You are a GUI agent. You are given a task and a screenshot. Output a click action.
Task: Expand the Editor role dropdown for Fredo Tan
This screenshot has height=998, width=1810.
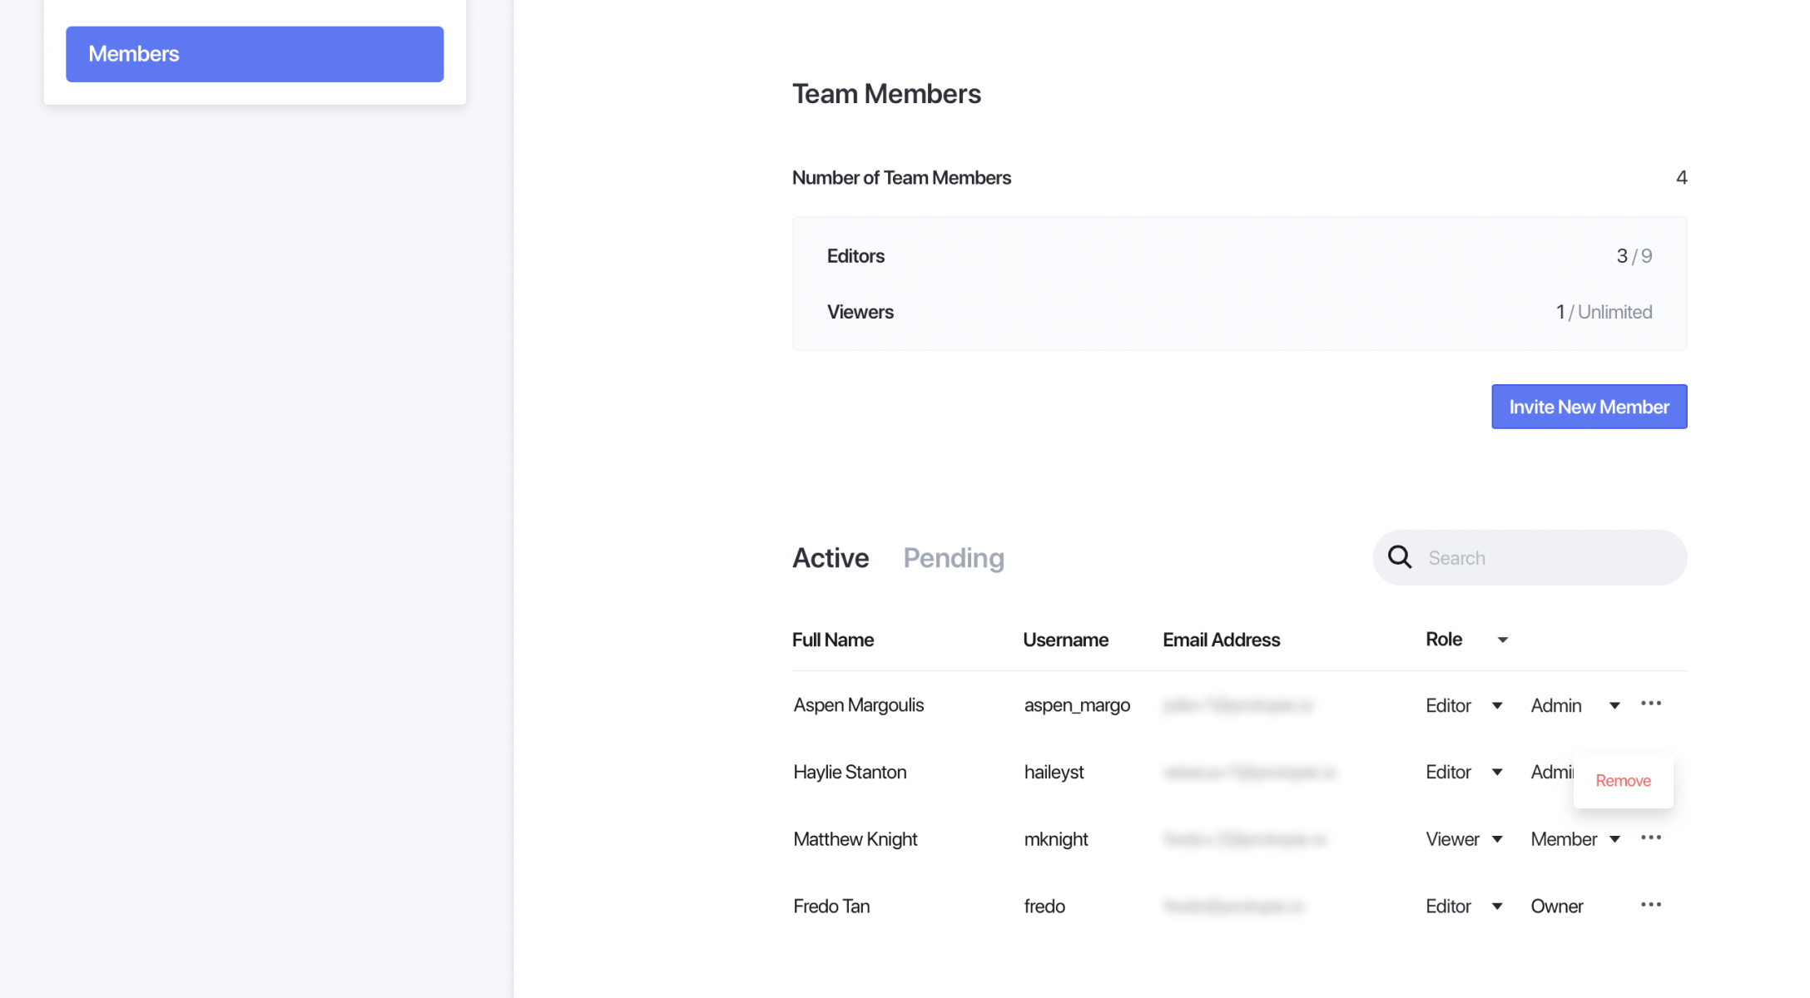coord(1464,906)
